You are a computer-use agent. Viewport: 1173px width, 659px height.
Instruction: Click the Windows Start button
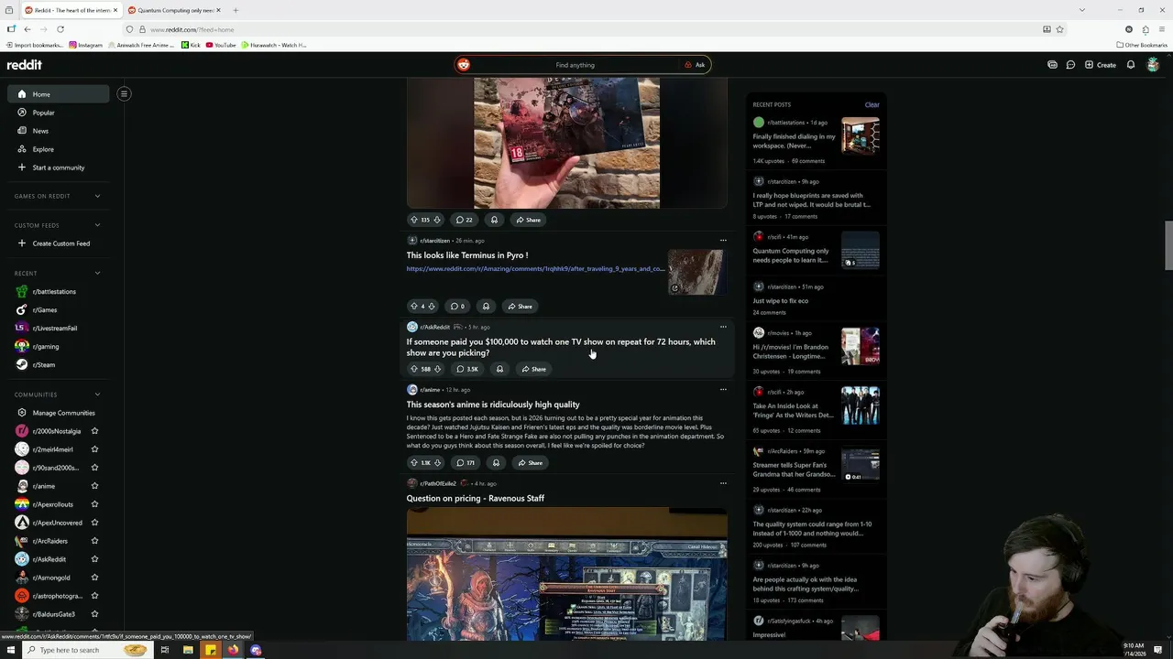9,650
